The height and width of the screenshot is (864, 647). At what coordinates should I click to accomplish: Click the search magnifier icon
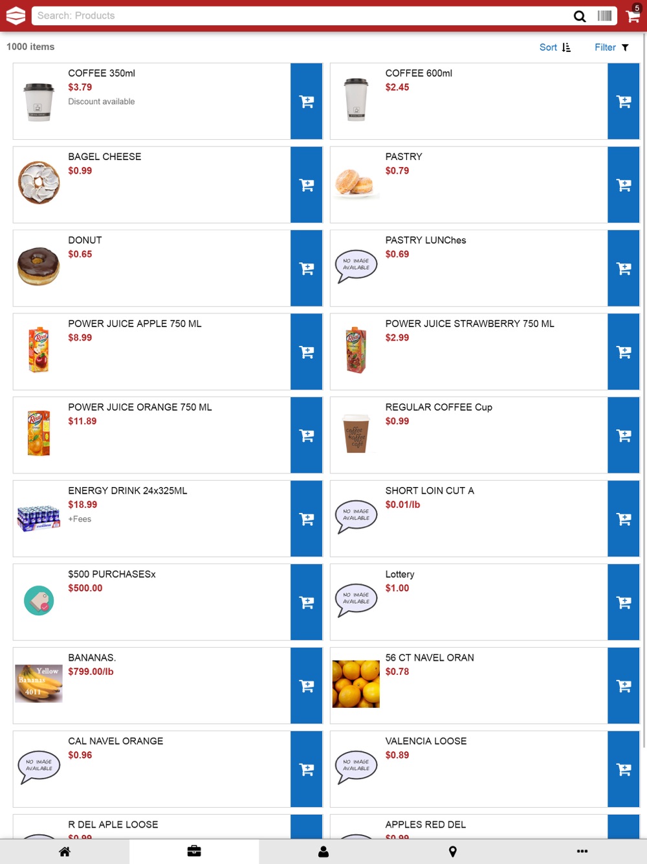(x=580, y=16)
